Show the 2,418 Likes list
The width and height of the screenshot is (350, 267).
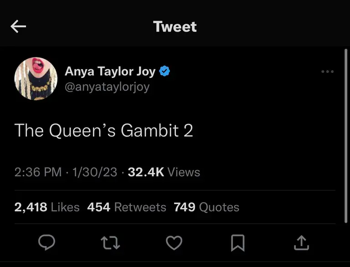click(x=47, y=207)
